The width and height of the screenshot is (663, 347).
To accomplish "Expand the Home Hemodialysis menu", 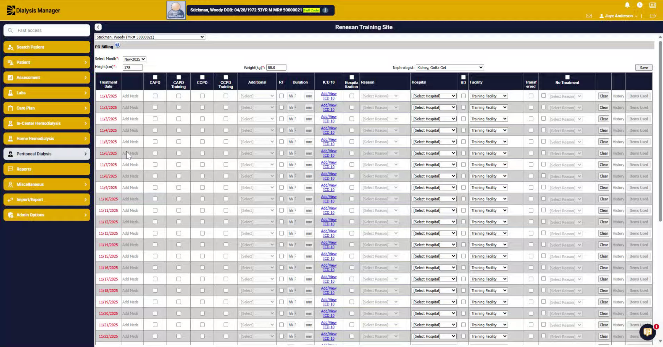I will [47, 139].
